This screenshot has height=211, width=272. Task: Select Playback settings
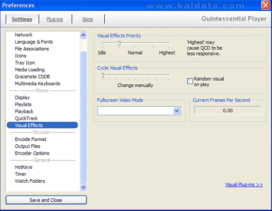click(x=24, y=111)
